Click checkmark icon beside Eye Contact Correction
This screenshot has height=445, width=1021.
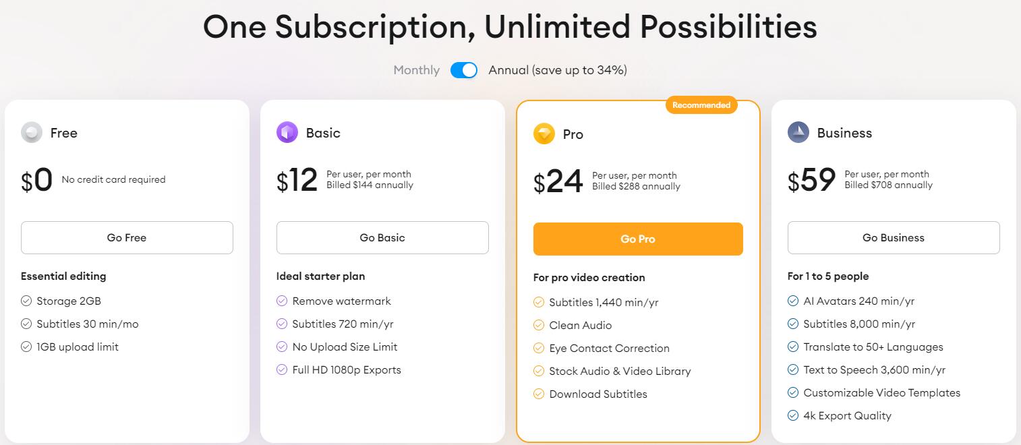point(539,349)
